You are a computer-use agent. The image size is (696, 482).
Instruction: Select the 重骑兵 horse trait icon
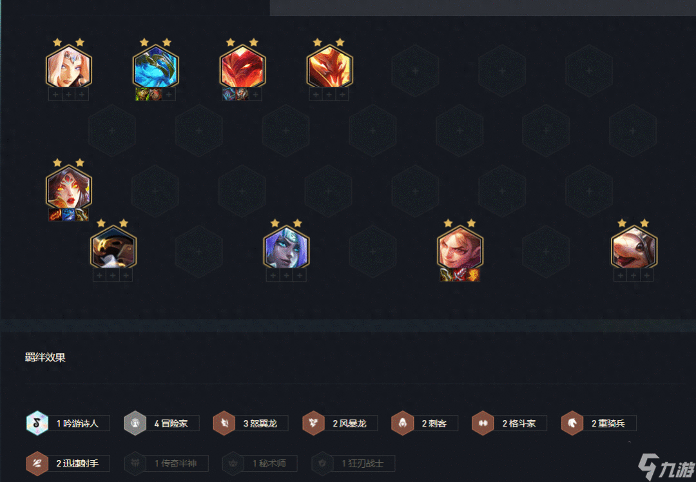pyautogui.click(x=572, y=423)
